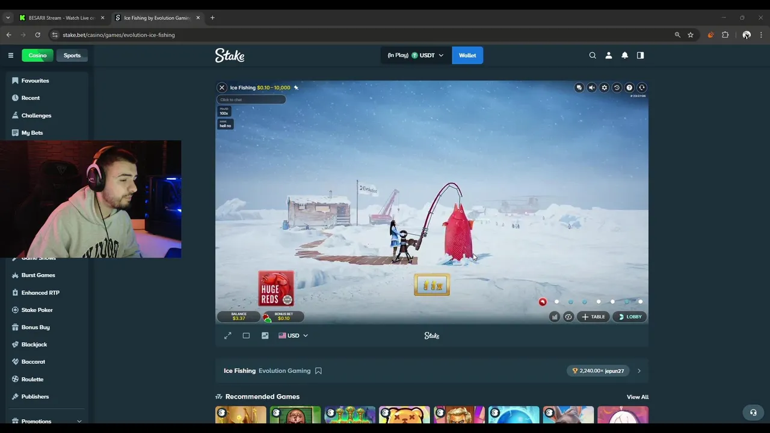Add Ice Fishing to favourites via star
Image resolution: width=770 pixels, height=433 pixels.
(296, 88)
